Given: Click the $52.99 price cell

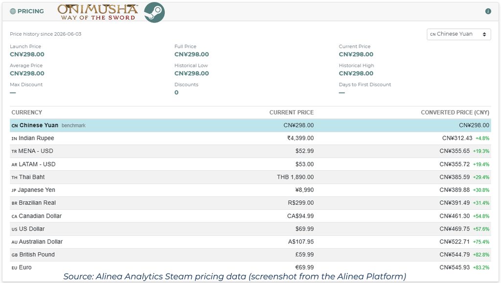Looking at the screenshot, I should click(304, 151).
